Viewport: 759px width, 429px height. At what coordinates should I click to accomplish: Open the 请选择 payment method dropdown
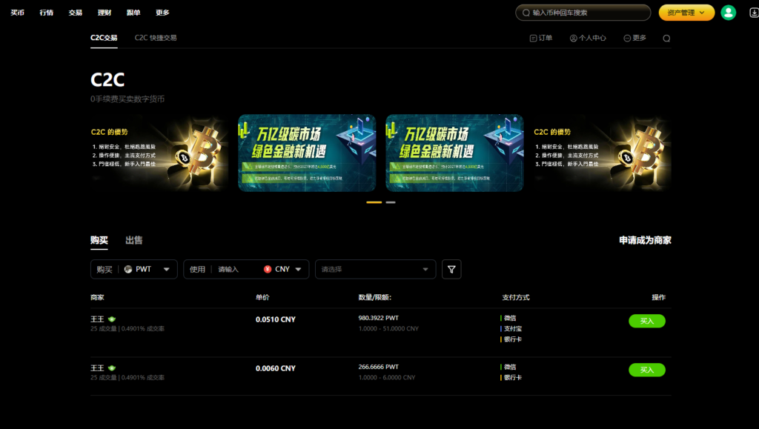point(375,269)
